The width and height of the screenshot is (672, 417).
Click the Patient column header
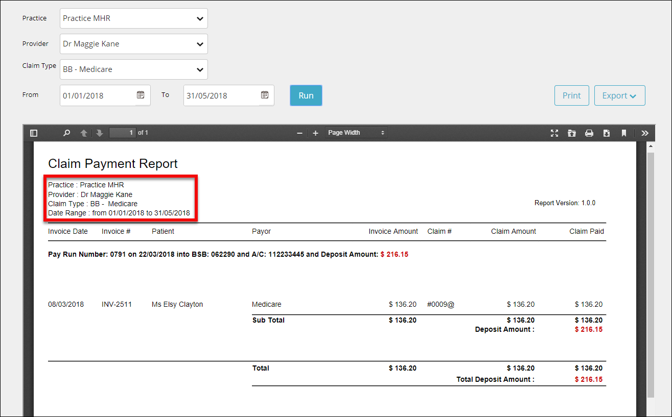(163, 231)
